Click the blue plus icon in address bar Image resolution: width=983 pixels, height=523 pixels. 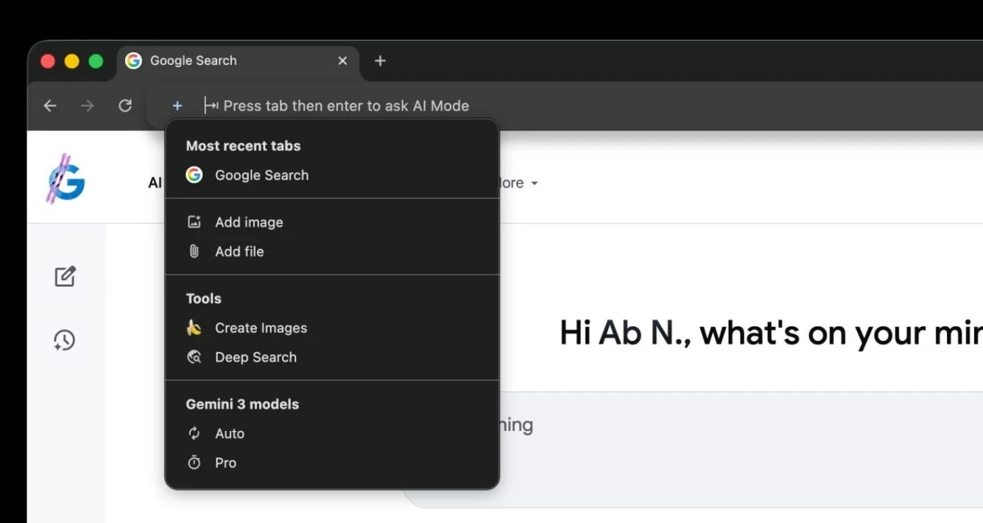click(177, 106)
